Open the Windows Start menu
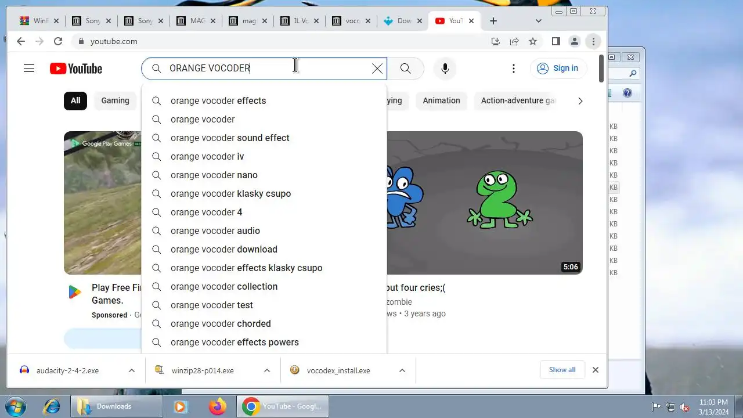Viewport: 743px width, 418px height. (15, 406)
